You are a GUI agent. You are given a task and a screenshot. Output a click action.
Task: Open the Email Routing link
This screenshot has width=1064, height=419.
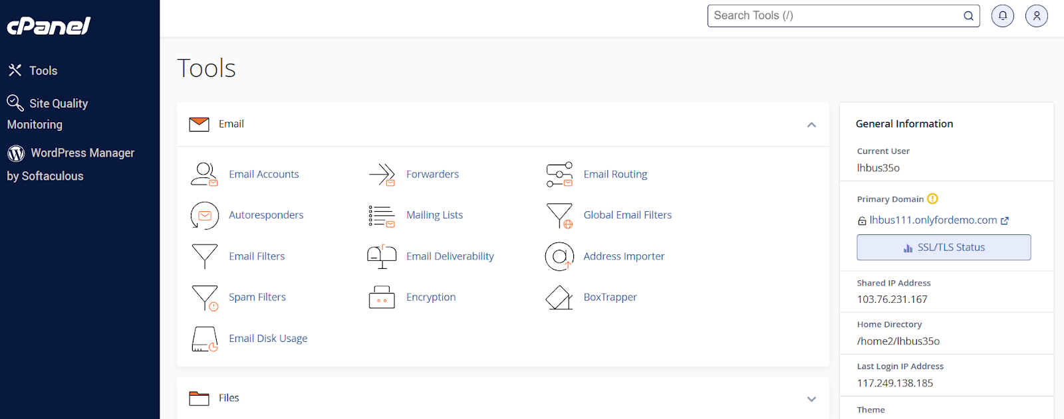(x=615, y=174)
